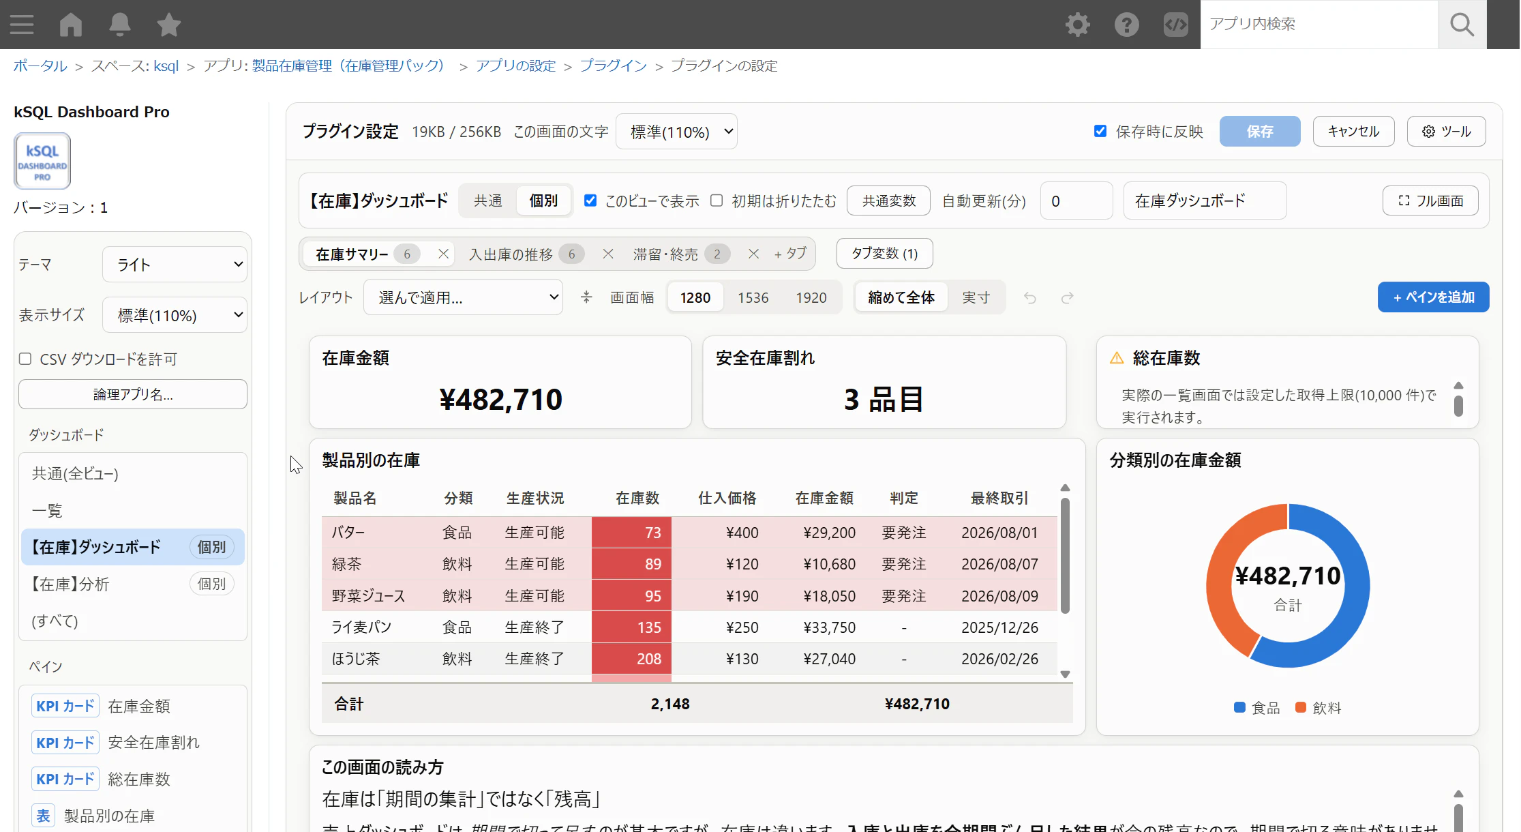
Task: Open the developer code icon in the header
Action: click(1176, 25)
